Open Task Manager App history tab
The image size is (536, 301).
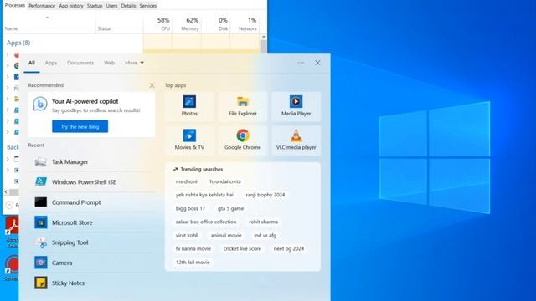coord(71,6)
